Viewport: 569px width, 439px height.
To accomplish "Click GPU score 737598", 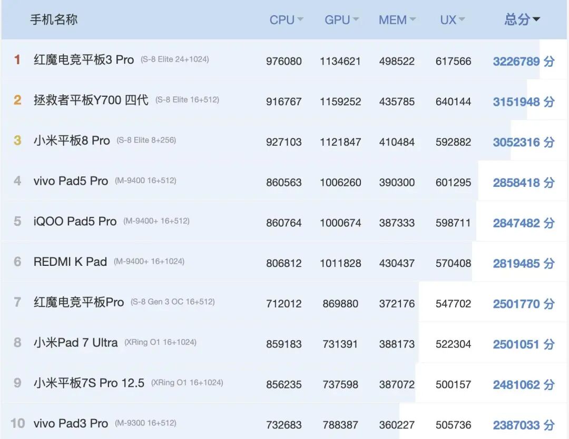I will pos(340,385).
